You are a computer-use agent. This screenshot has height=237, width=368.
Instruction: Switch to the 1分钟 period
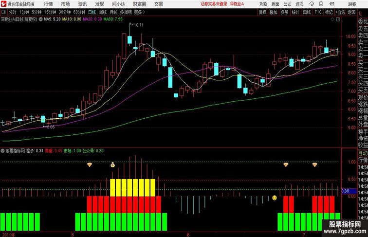tap(24, 12)
